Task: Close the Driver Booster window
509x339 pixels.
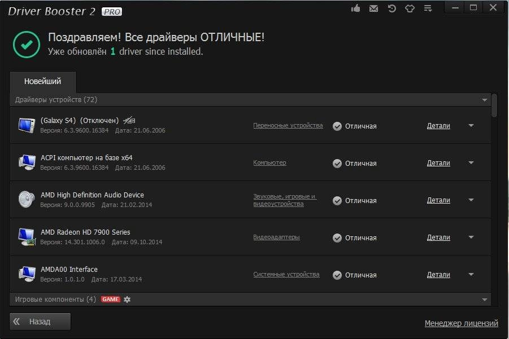Action: (x=493, y=8)
